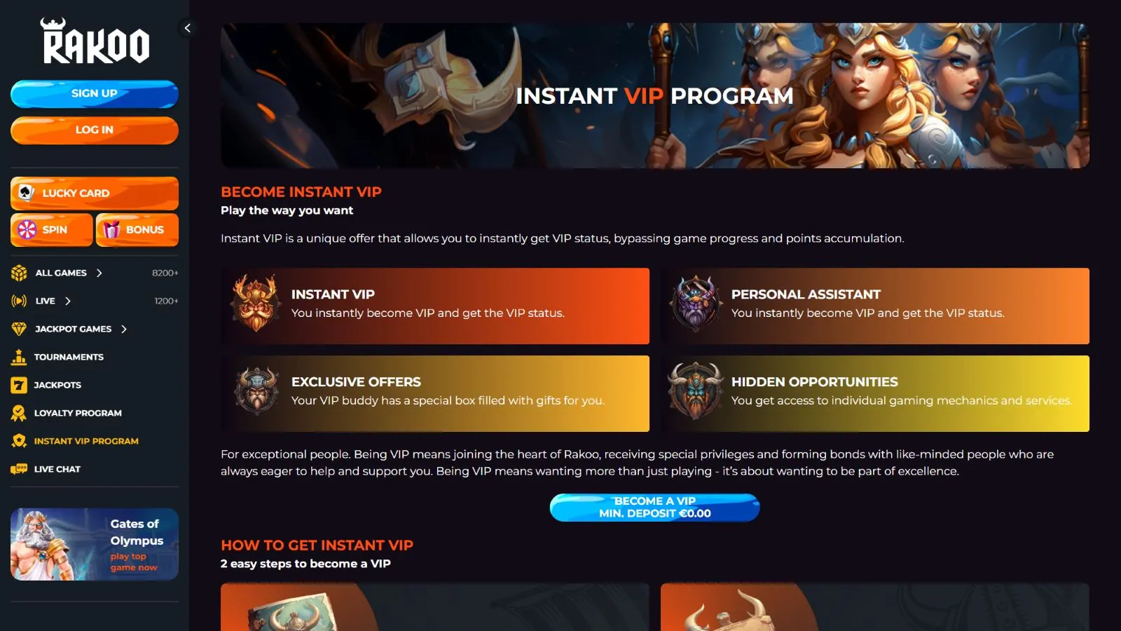Click the Log In button
Viewport: 1121px width, 631px height.
click(95, 130)
